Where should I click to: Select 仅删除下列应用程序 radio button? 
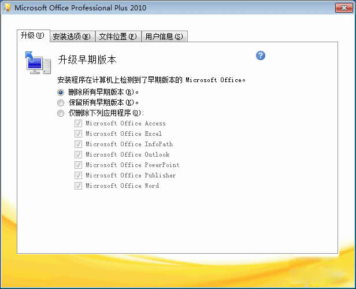pos(60,113)
